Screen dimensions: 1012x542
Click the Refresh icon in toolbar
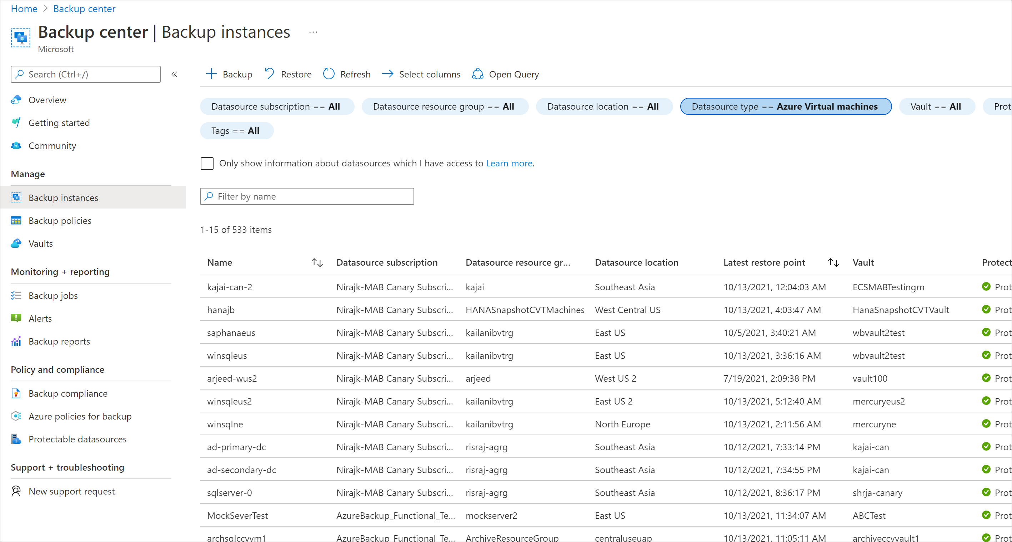pyautogui.click(x=329, y=74)
